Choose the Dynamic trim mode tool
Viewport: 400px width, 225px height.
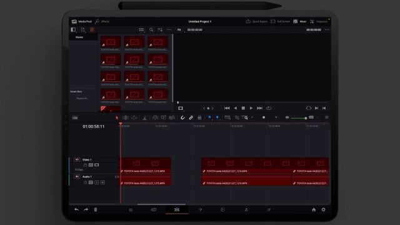134,117
